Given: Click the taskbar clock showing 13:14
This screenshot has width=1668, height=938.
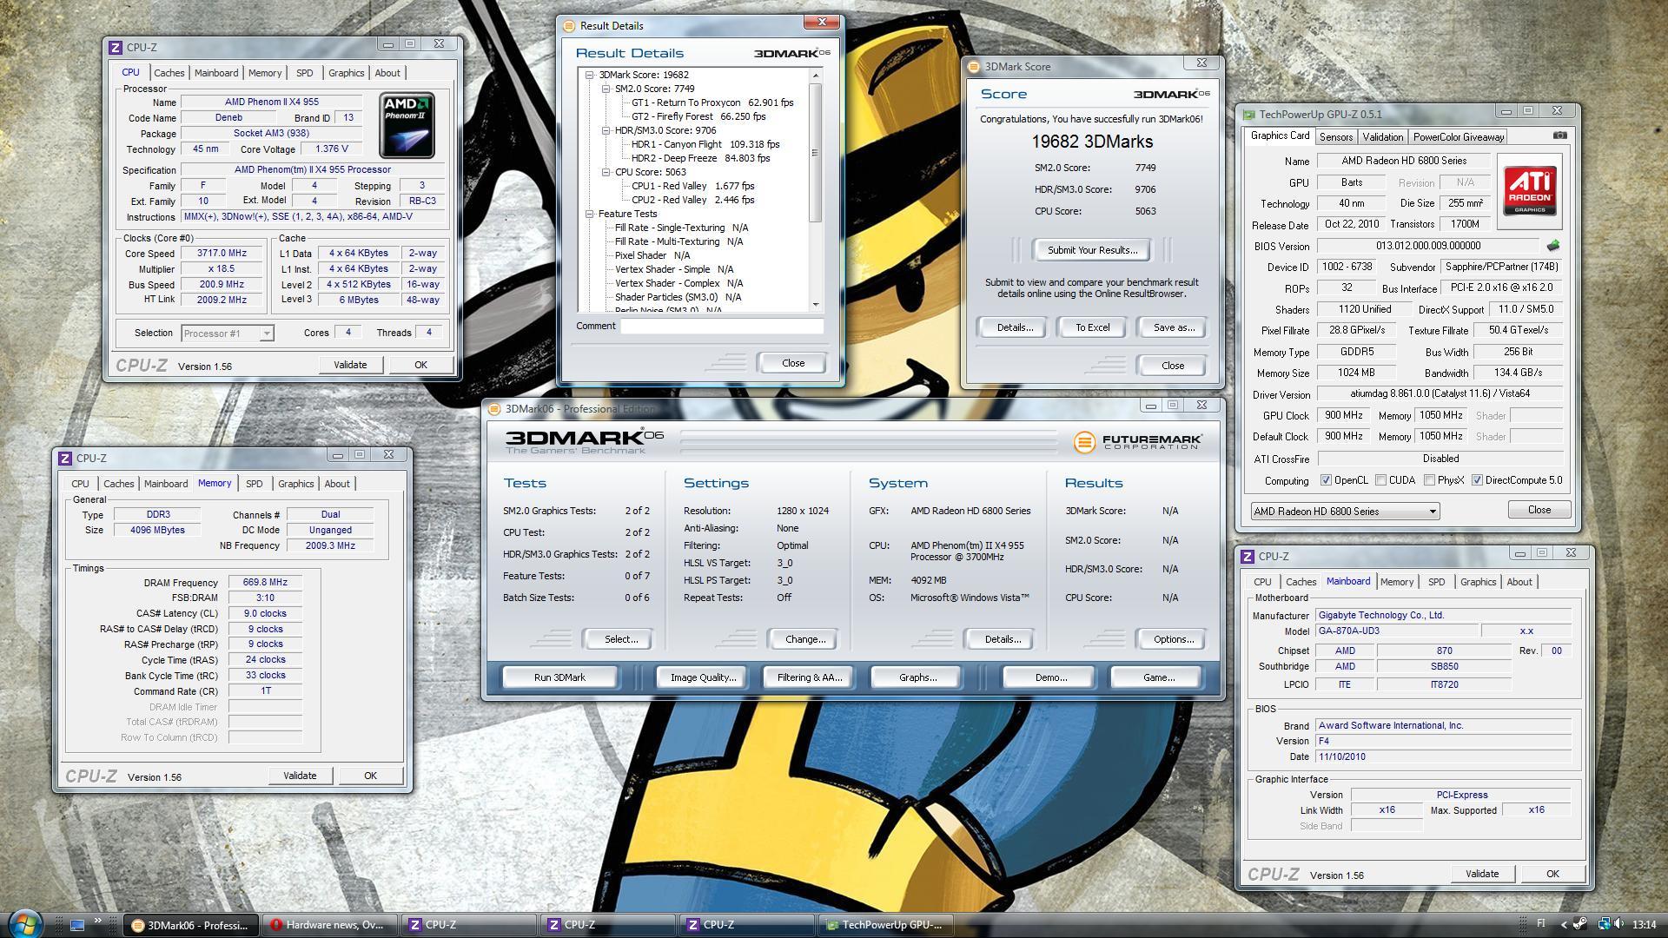Looking at the screenshot, I should [x=1644, y=924].
